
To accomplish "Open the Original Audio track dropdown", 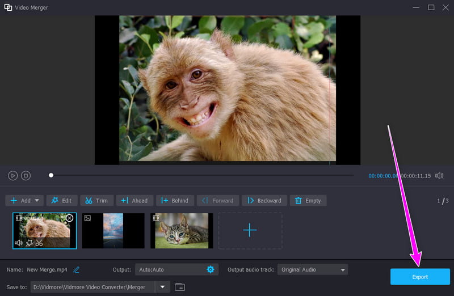I will tap(313, 270).
